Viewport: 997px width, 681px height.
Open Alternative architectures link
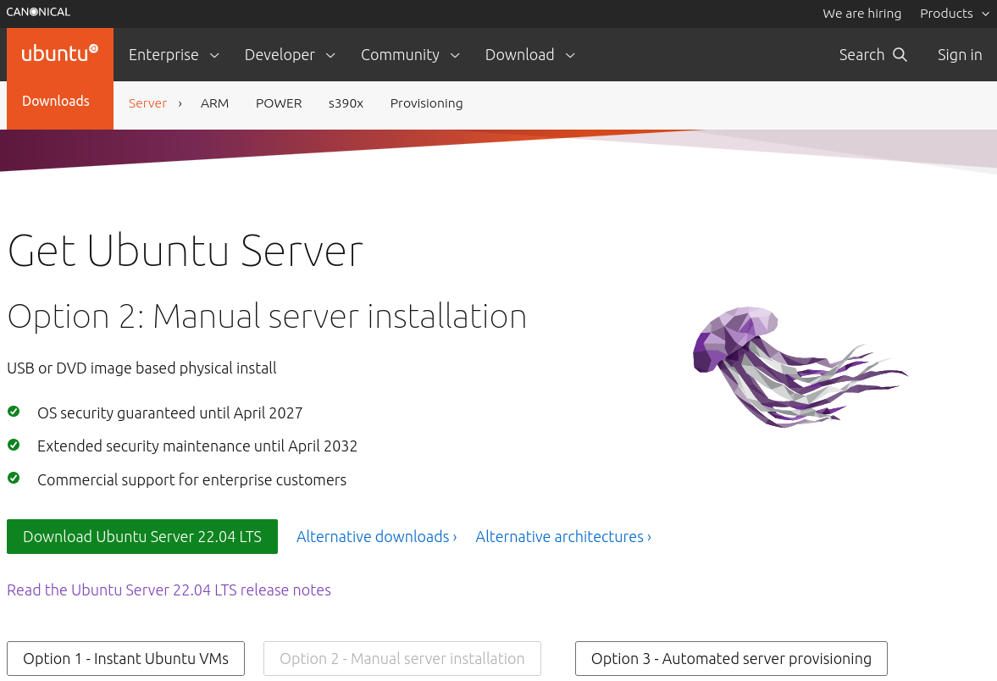click(x=563, y=537)
